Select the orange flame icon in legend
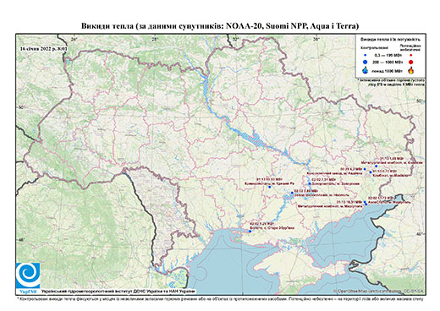The height and width of the screenshot is (311, 440). click(411, 70)
